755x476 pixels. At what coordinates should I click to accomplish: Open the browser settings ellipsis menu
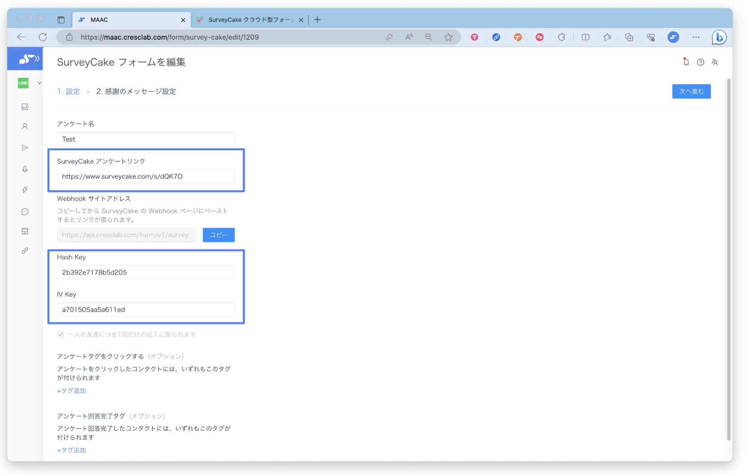click(x=696, y=37)
